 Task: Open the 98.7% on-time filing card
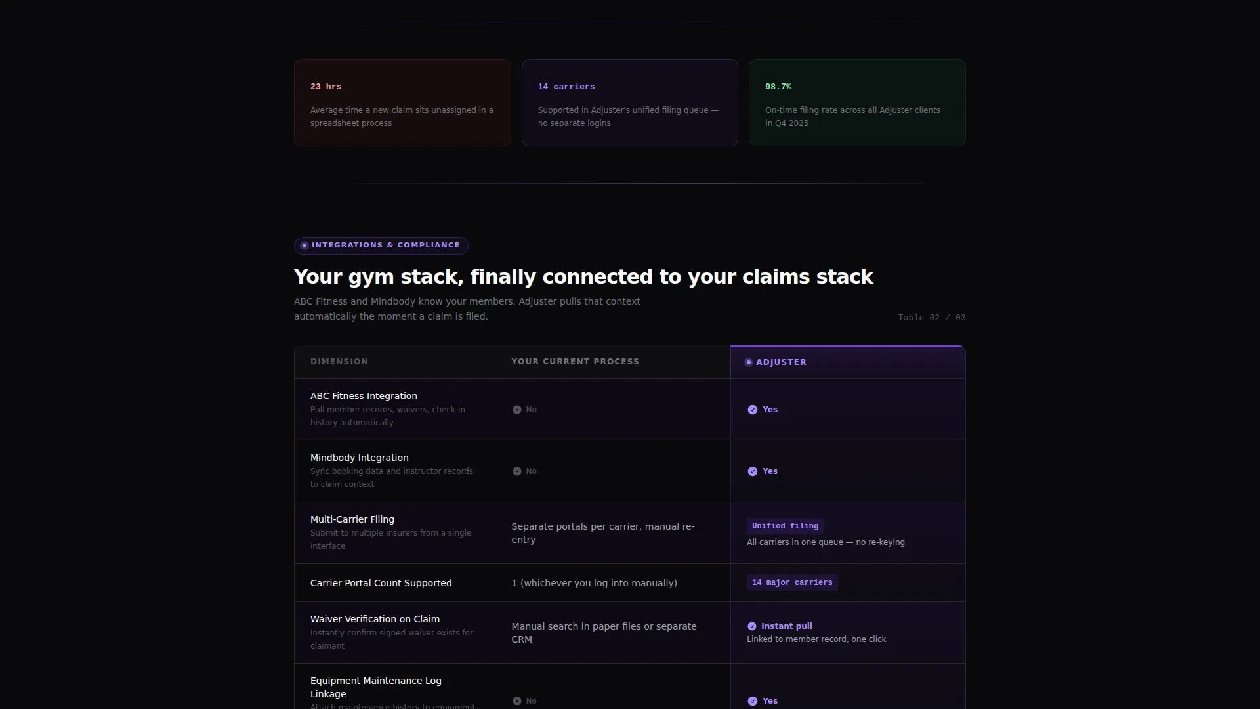857,102
